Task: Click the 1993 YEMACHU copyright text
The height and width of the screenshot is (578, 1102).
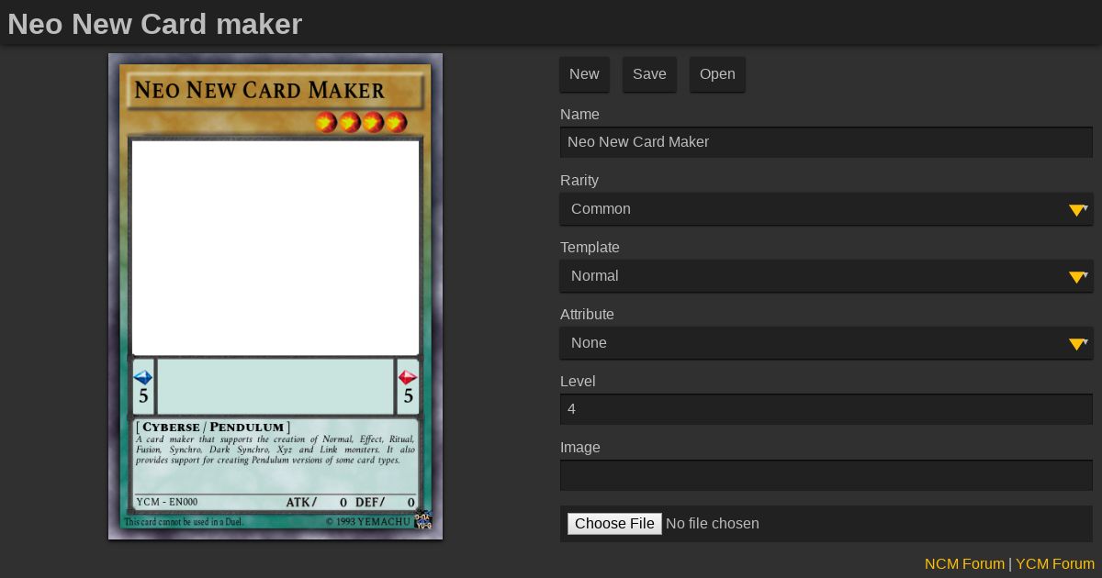Action: point(368,521)
